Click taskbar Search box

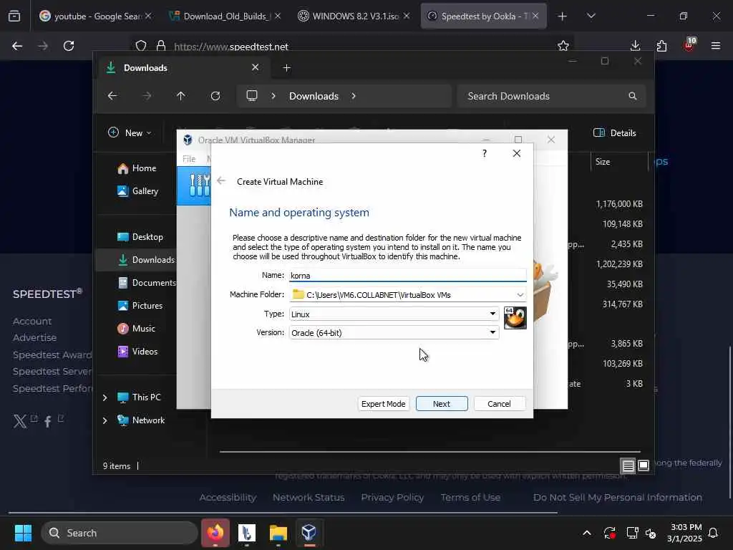coord(120,533)
